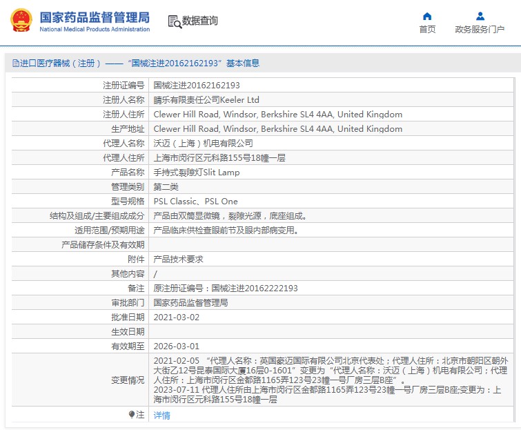
Task: Select the 数据查询 text label
Action: pos(200,21)
